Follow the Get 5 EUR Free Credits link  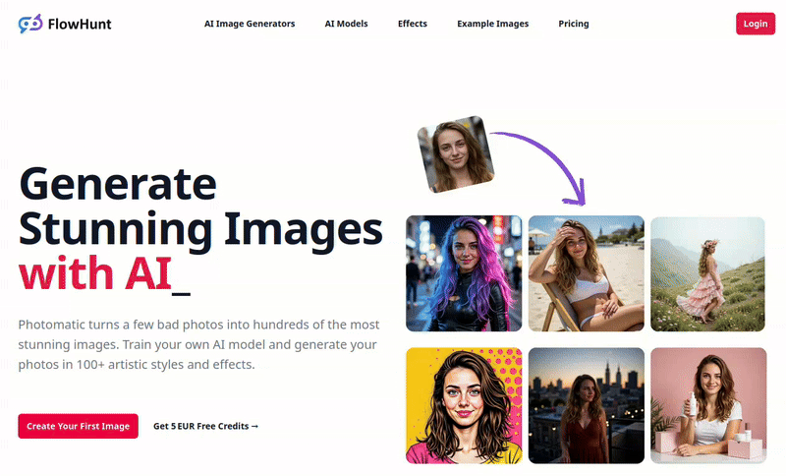[x=206, y=426]
